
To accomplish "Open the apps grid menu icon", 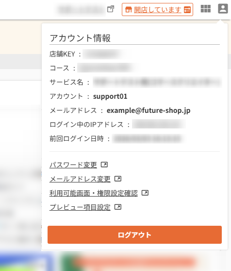I will (205, 9).
